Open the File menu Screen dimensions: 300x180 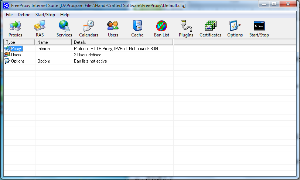[x=9, y=15]
